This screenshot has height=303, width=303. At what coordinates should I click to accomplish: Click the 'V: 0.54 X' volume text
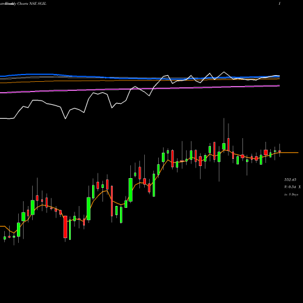pyautogui.click(x=293, y=187)
